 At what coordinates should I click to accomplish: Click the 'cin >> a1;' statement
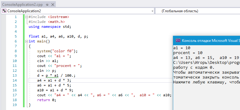48,61
